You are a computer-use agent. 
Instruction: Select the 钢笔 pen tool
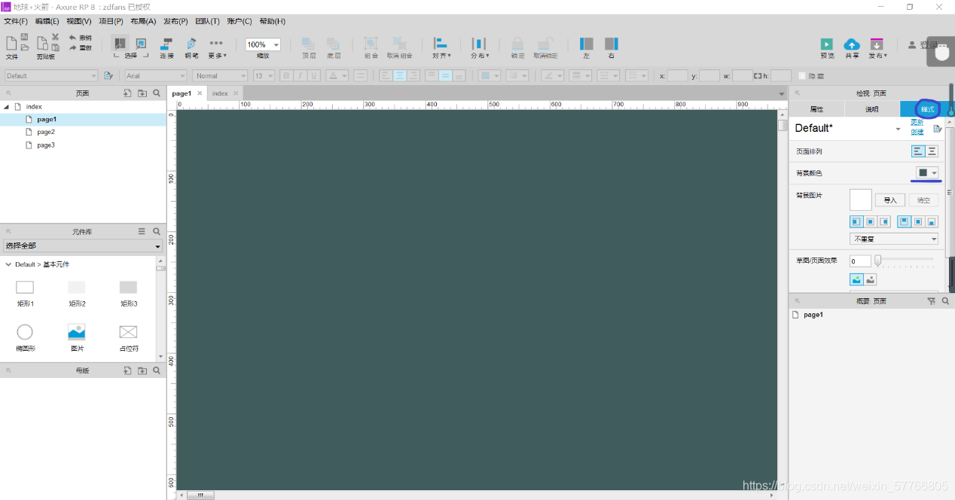191,47
